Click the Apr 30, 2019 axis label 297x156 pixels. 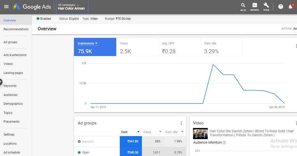click(277, 107)
